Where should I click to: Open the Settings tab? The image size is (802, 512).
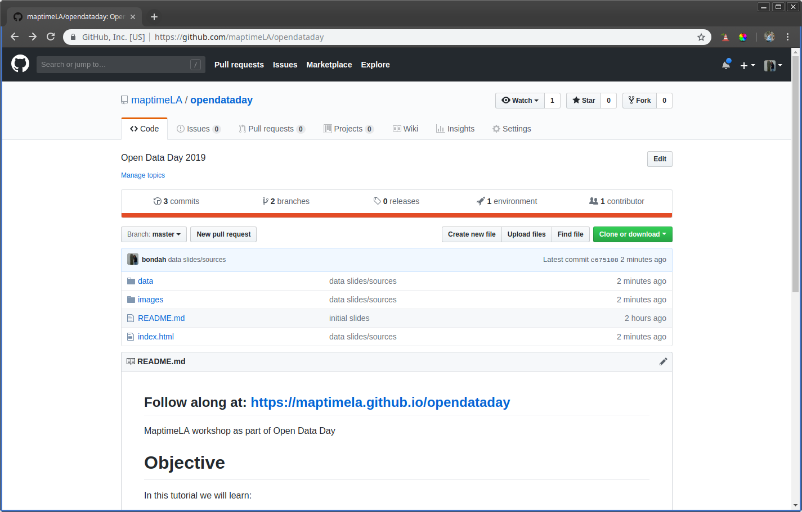[512, 129]
